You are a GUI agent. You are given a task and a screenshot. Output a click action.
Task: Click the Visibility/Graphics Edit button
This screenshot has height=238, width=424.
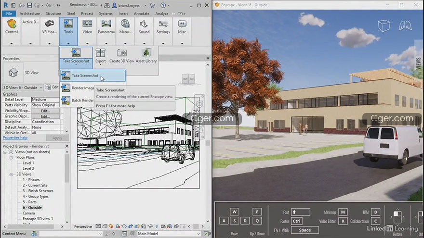[x=45, y=111]
